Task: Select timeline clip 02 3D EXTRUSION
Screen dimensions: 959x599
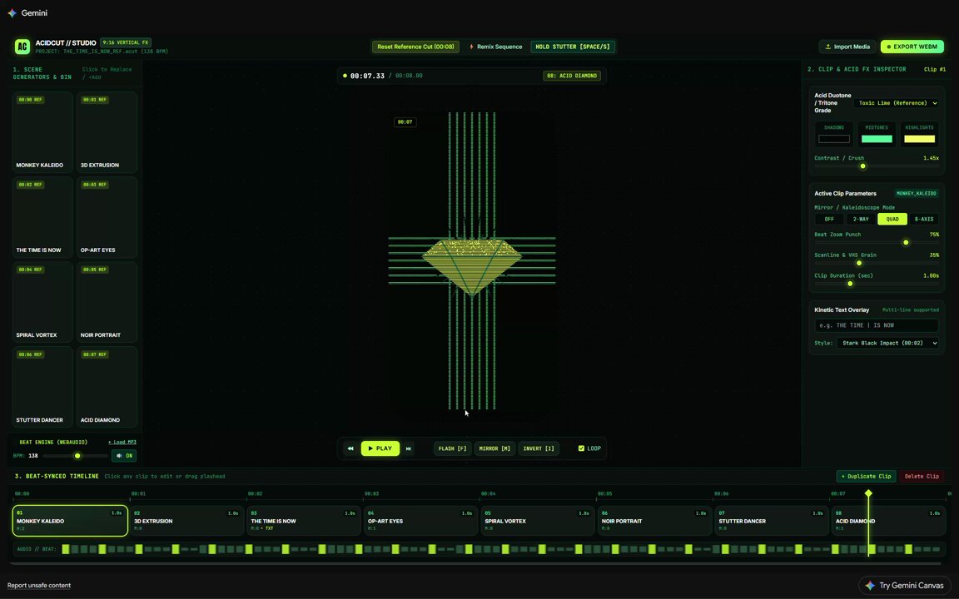Action: (186, 521)
